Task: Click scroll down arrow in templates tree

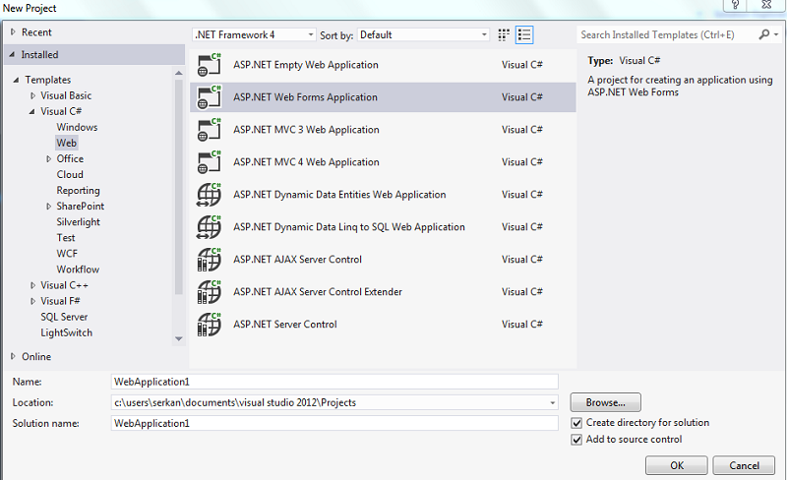Action: coord(179,339)
